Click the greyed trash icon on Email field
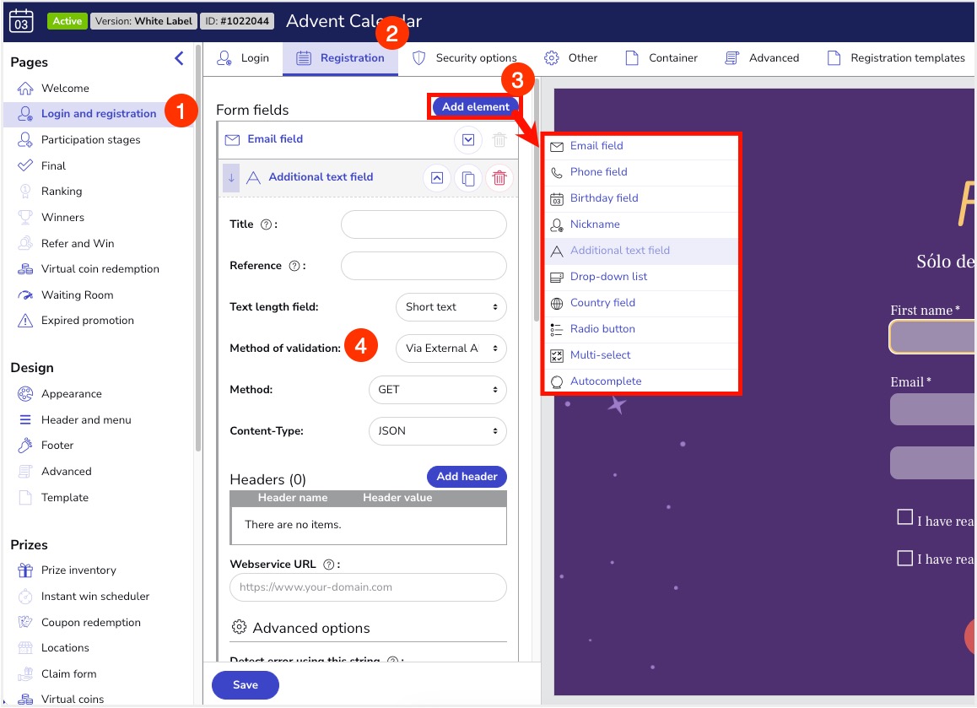 [499, 139]
